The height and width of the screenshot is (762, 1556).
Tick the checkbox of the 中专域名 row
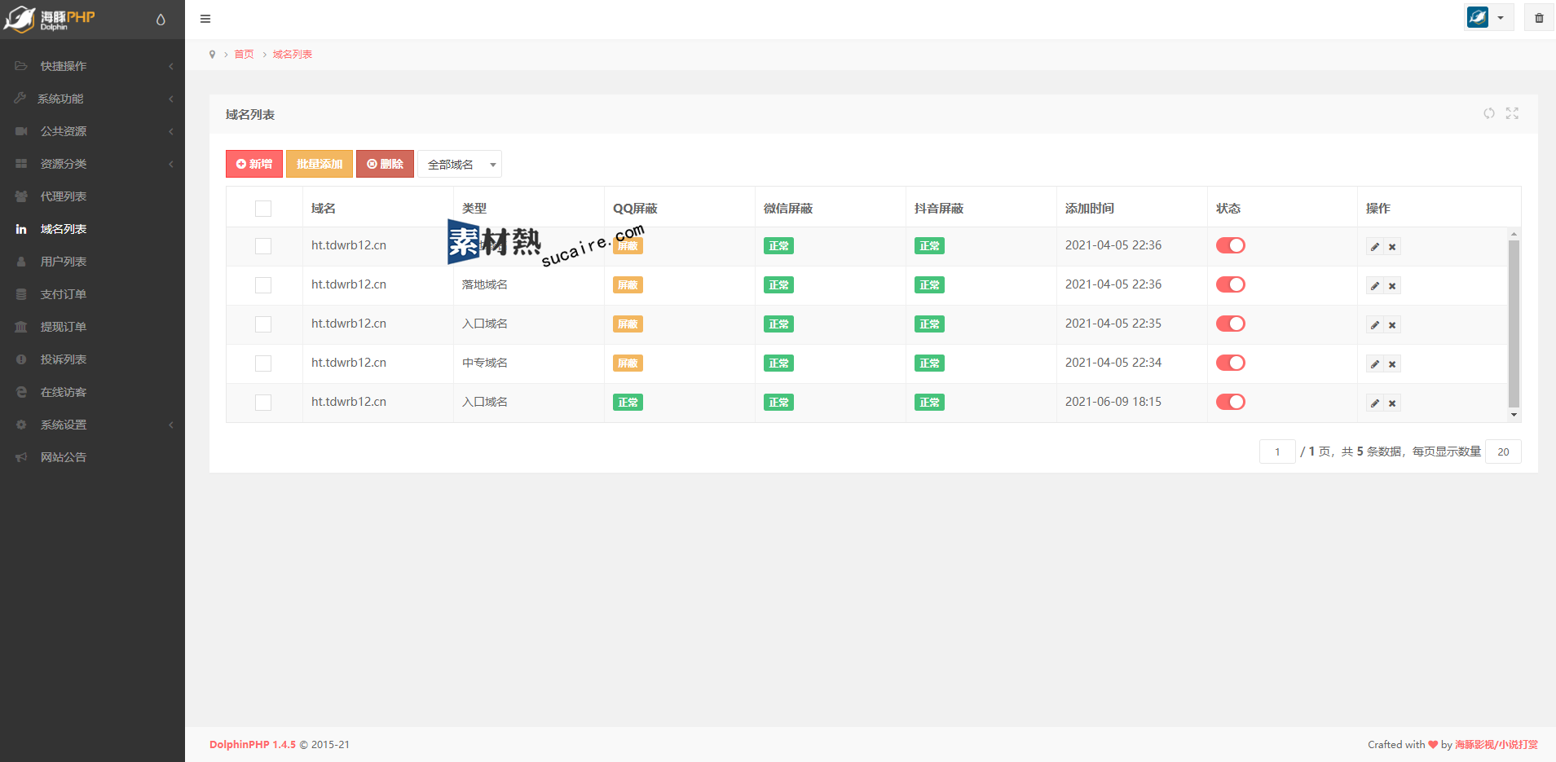click(x=263, y=363)
